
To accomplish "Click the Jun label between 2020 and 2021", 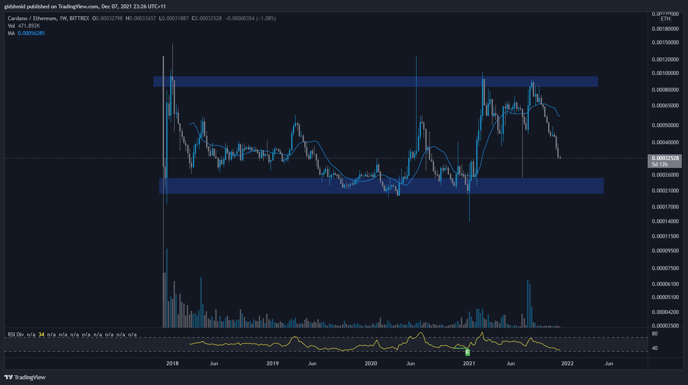I will click(411, 363).
